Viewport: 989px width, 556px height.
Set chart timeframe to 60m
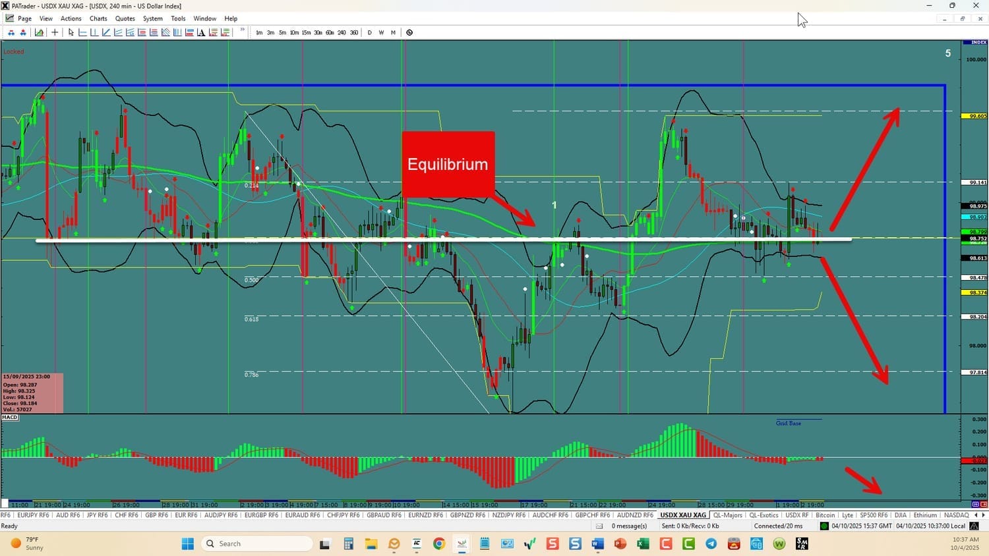click(x=330, y=32)
